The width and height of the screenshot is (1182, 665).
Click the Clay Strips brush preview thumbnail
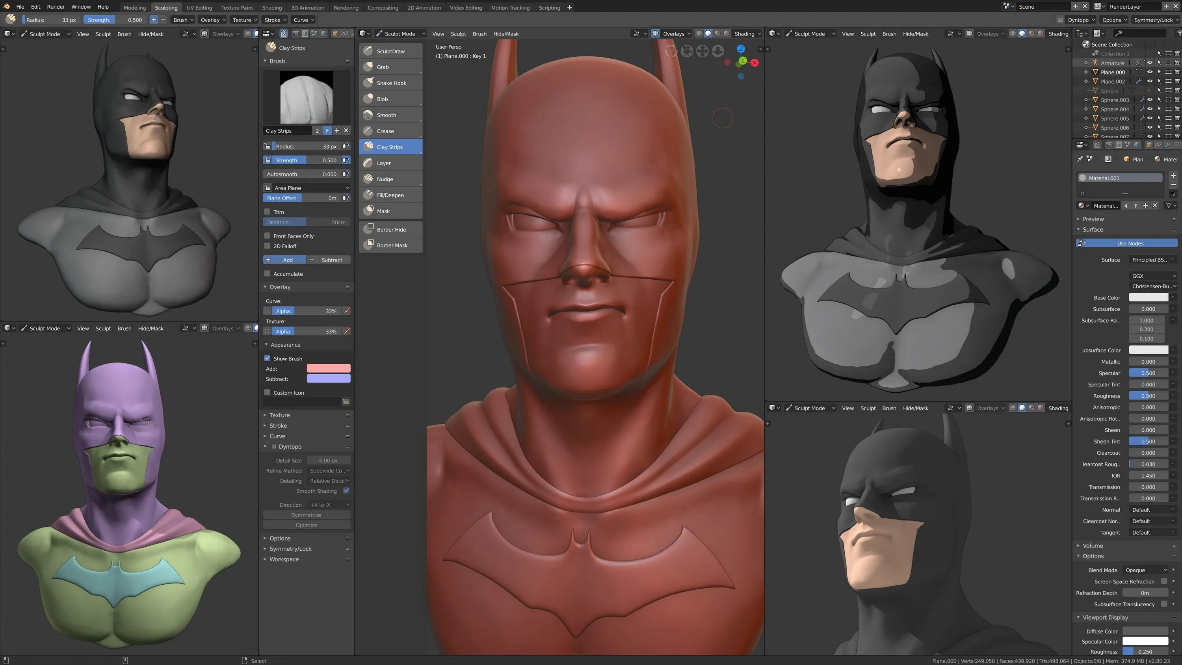pyautogui.click(x=306, y=97)
